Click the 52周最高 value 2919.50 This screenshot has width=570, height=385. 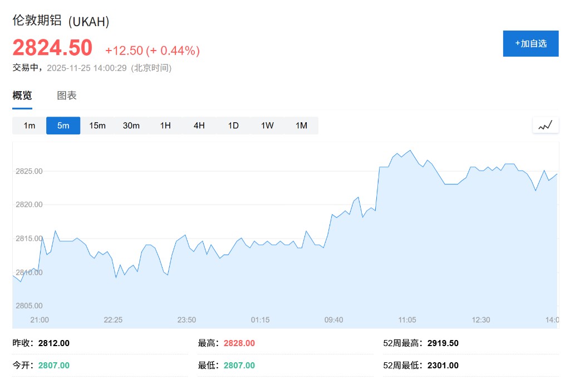coord(443,343)
